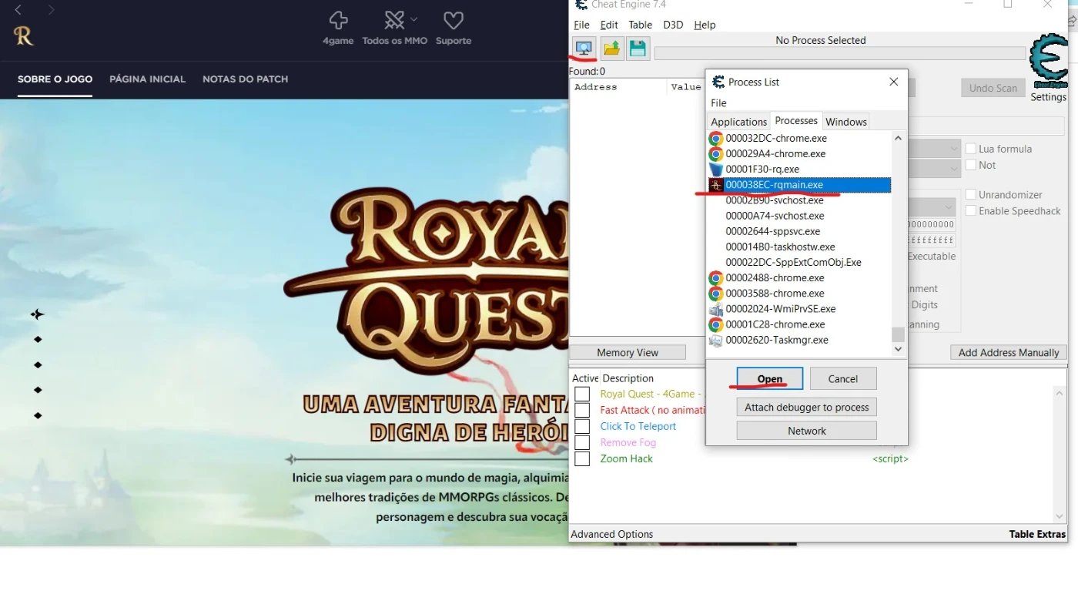Open Advanced Options
1078x591 pixels.
click(x=612, y=534)
